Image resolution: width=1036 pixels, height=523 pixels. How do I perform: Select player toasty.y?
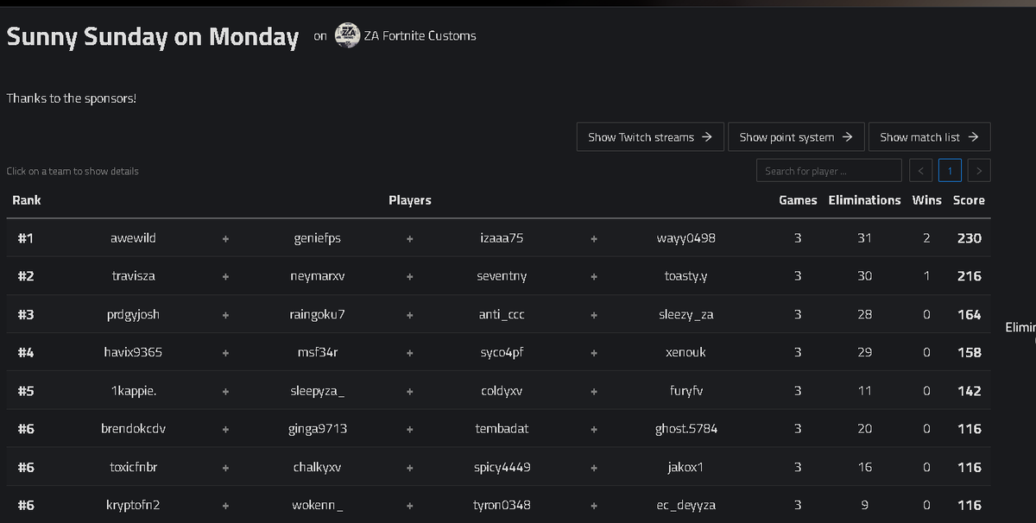click(x=686, y=276)
